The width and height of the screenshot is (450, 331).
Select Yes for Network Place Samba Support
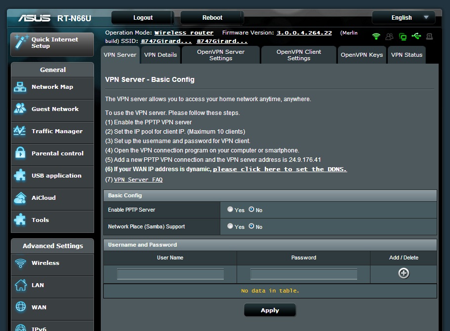230,226
